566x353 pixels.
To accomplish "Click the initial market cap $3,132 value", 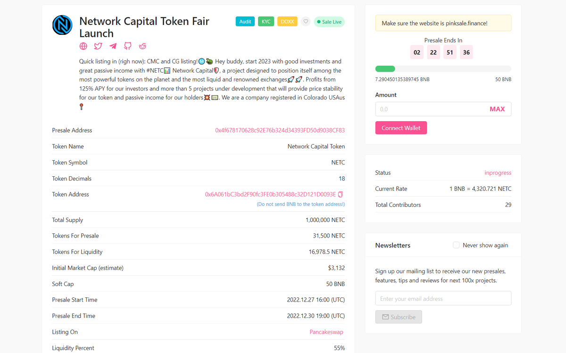I will [x=336, y=268].
